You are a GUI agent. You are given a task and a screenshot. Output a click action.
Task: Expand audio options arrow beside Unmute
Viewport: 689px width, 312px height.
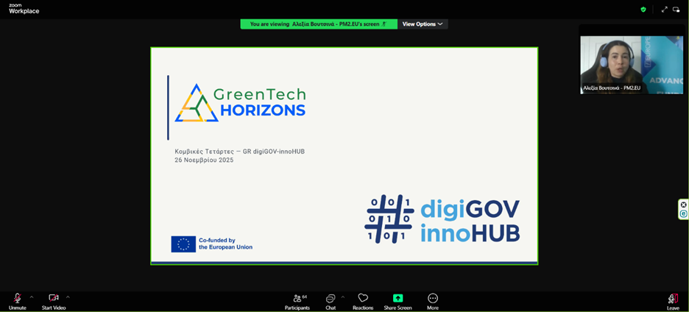coord(32,297)
